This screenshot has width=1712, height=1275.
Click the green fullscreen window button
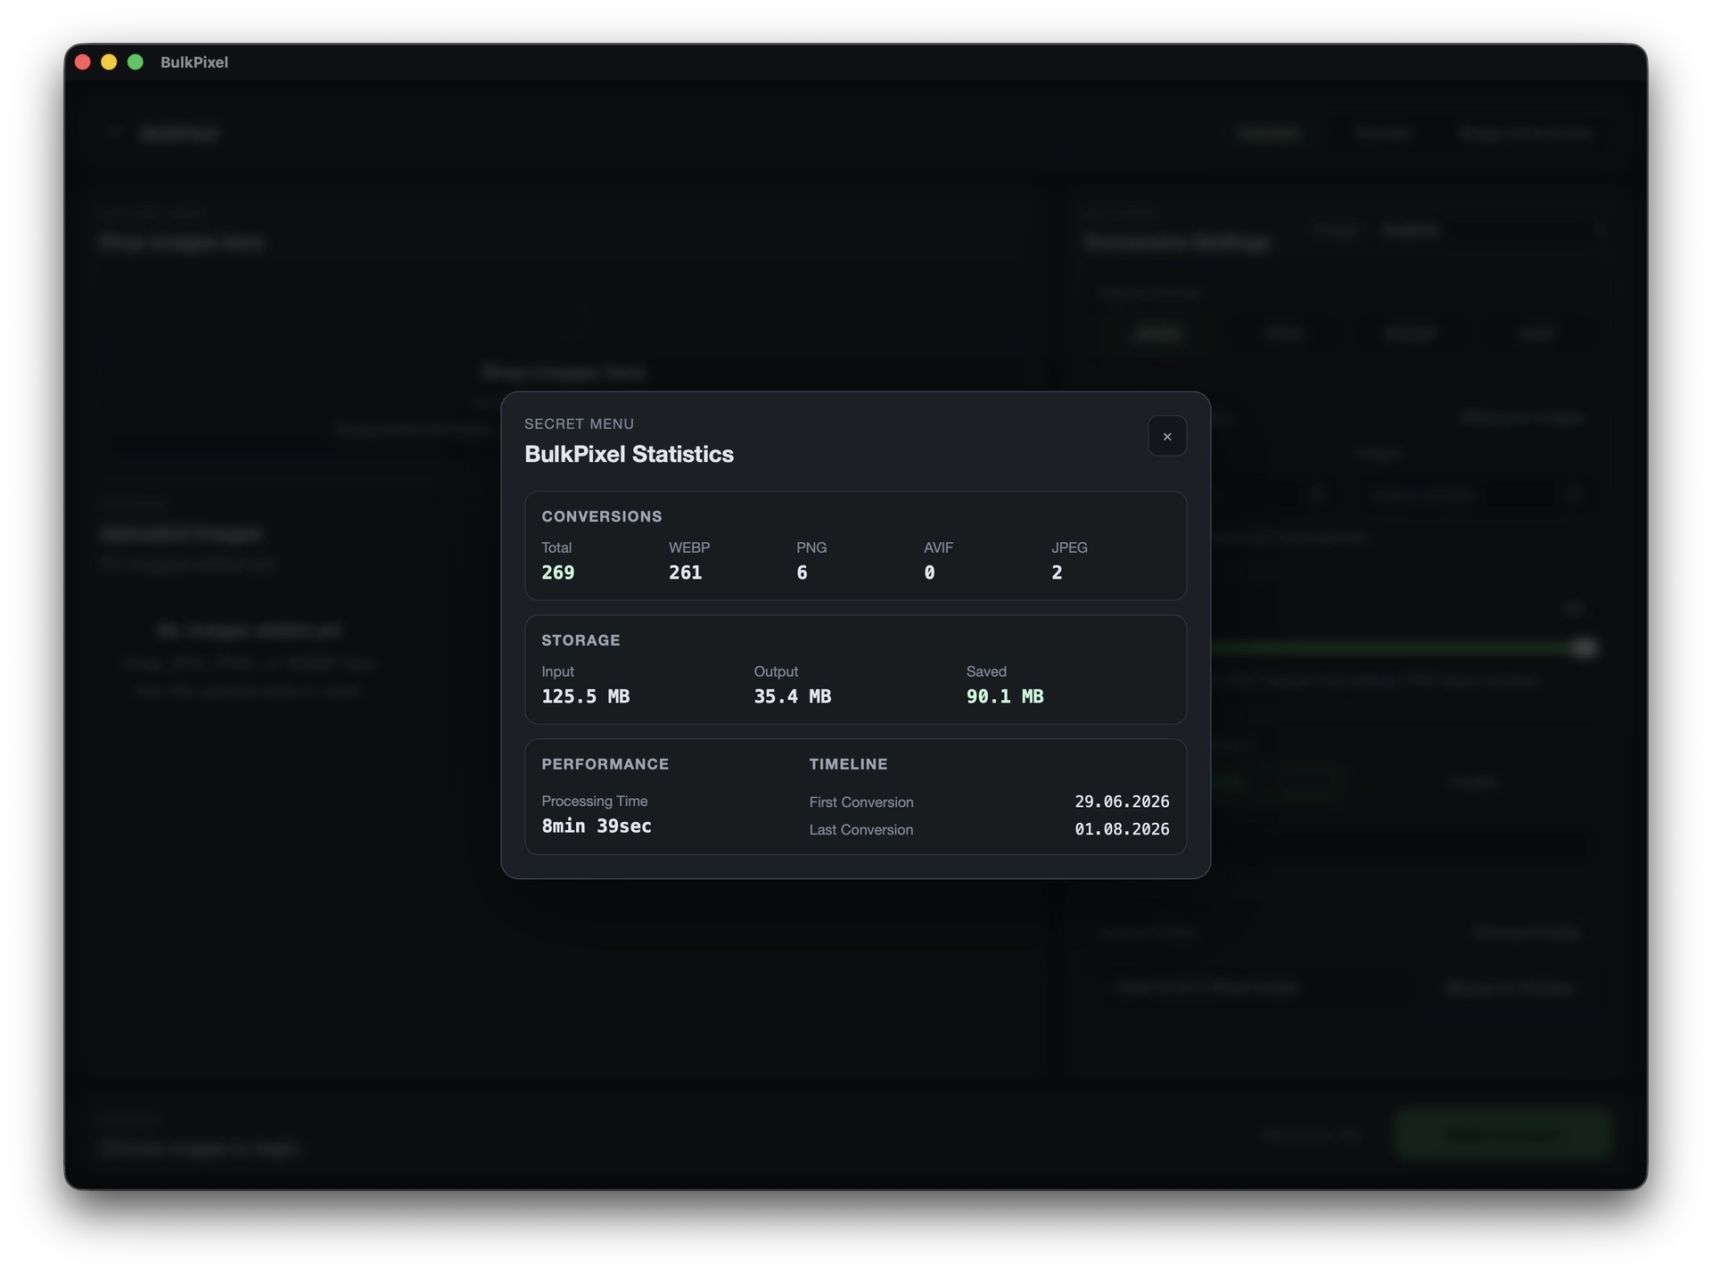[x=136, y=62]
